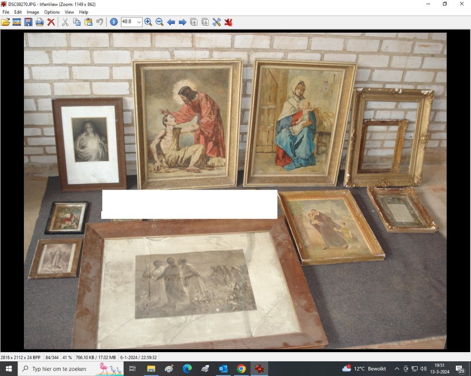
Task: Cut selection with the scissors icon
Action: coord(65,22)
